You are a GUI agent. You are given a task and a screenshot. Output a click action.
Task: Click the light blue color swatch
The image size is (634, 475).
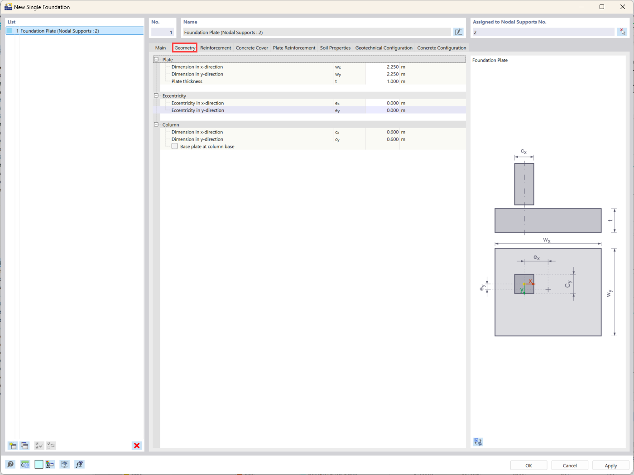38,464
